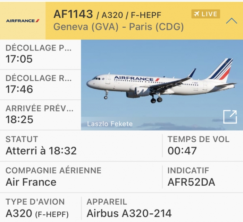Open the Air France A320 aircraft photo

pos(162,85)
